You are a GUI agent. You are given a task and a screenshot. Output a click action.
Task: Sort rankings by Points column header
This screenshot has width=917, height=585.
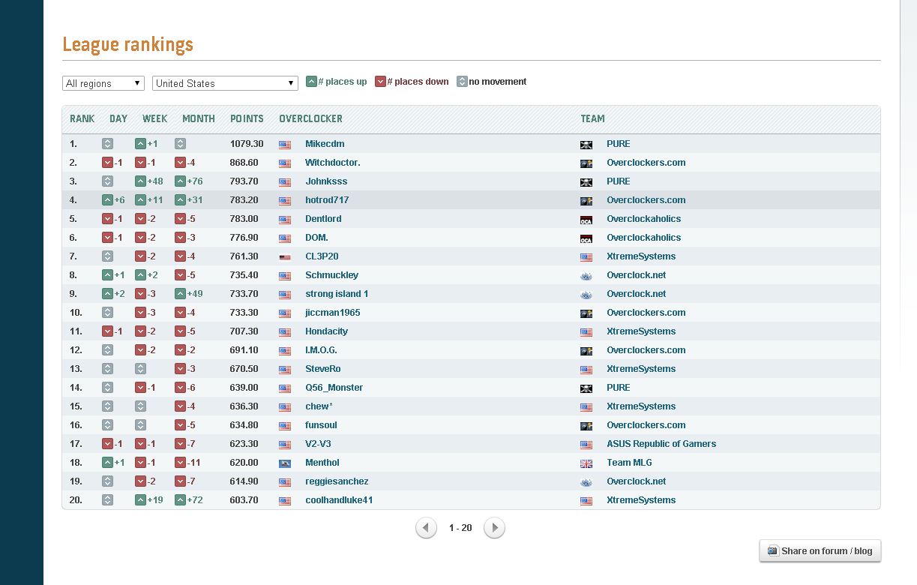pyautogui.click(x=247, y=118)
